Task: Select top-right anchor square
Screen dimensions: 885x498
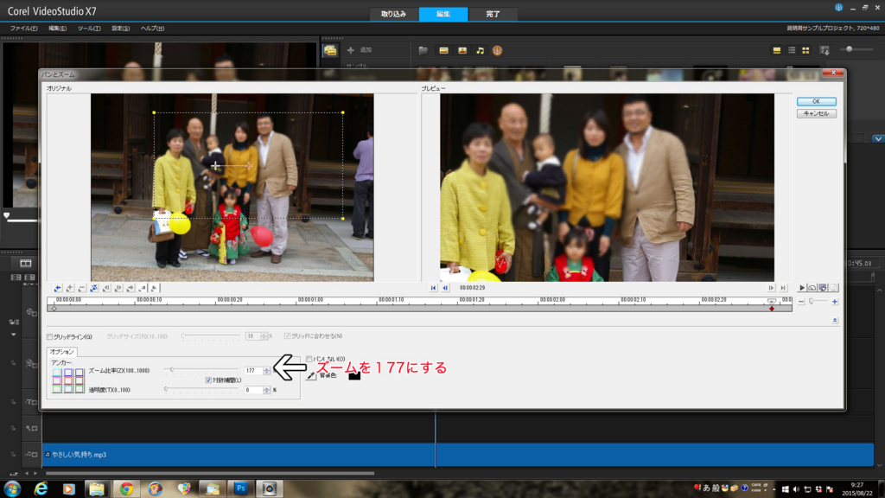Action: (80, 373)
